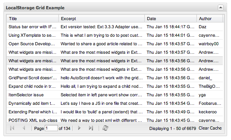Jump to last page of grid
Screen dimensions: 231x140
pyautogui.click(x=91, y=128)
